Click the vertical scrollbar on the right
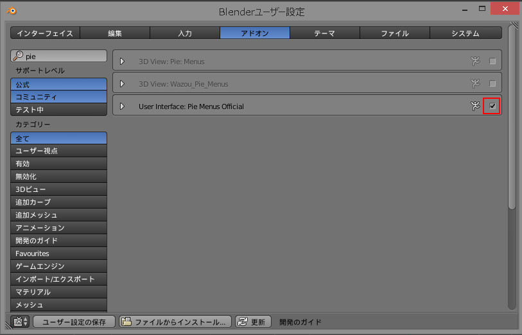 512,116
